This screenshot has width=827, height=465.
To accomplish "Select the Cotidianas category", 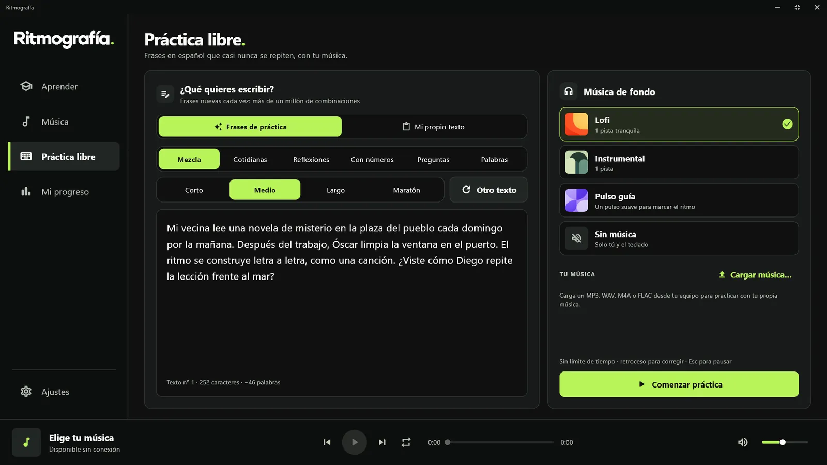I will point(250,159).
